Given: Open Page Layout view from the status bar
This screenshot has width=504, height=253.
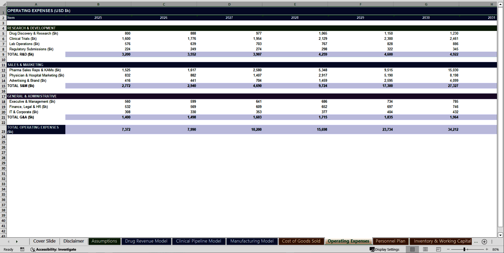Looking at the screenshot, I should click(x=425, y=249).
